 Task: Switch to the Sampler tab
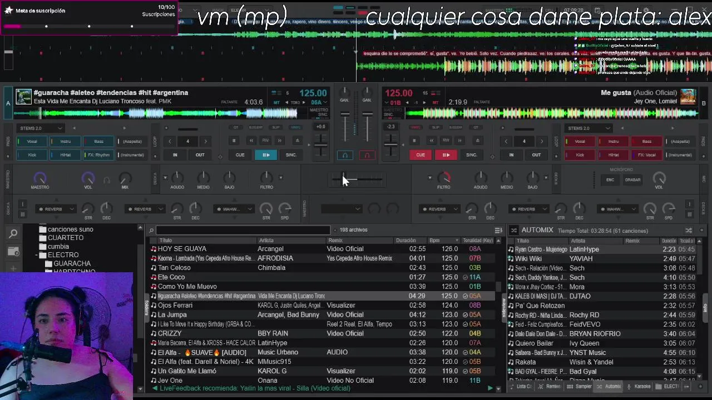[580, 387]
